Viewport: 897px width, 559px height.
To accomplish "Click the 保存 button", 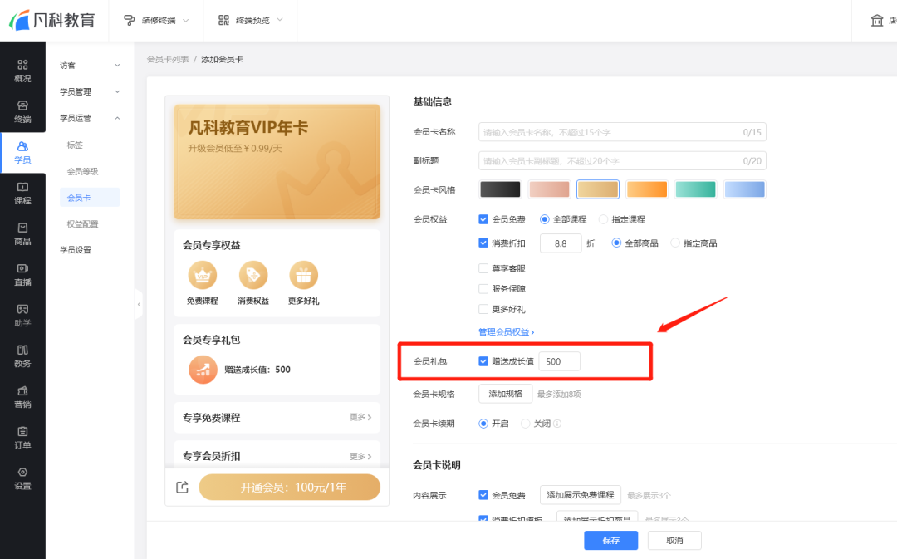I will click(x=611, y=540).
